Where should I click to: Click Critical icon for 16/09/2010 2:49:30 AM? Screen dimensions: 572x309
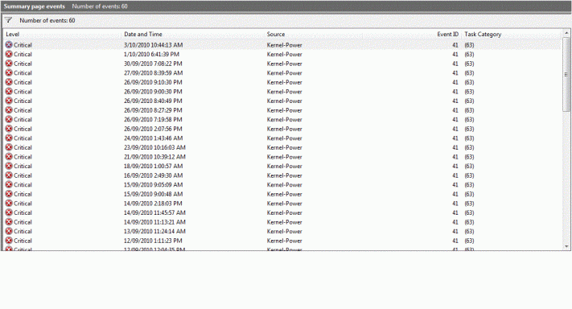pyautogui.click(x=9, y=175)
